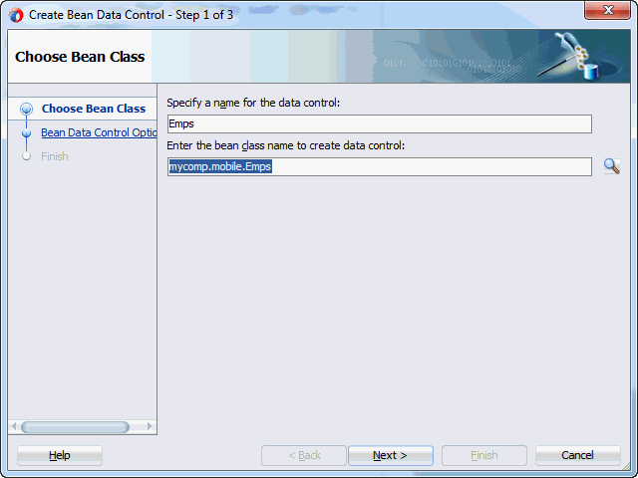Click the JDeveloper icon in title bar
The image size is (638, 478).
[16, 16]
